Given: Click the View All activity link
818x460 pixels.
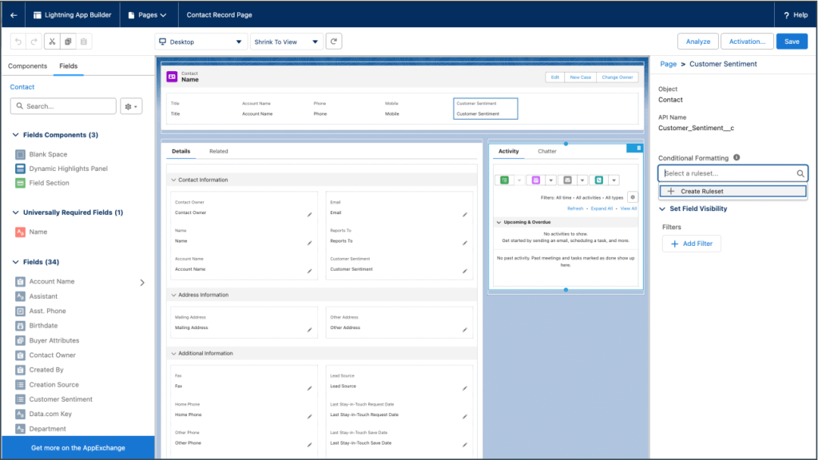Looking at the screenshot, I should click(x=628, y=208).
